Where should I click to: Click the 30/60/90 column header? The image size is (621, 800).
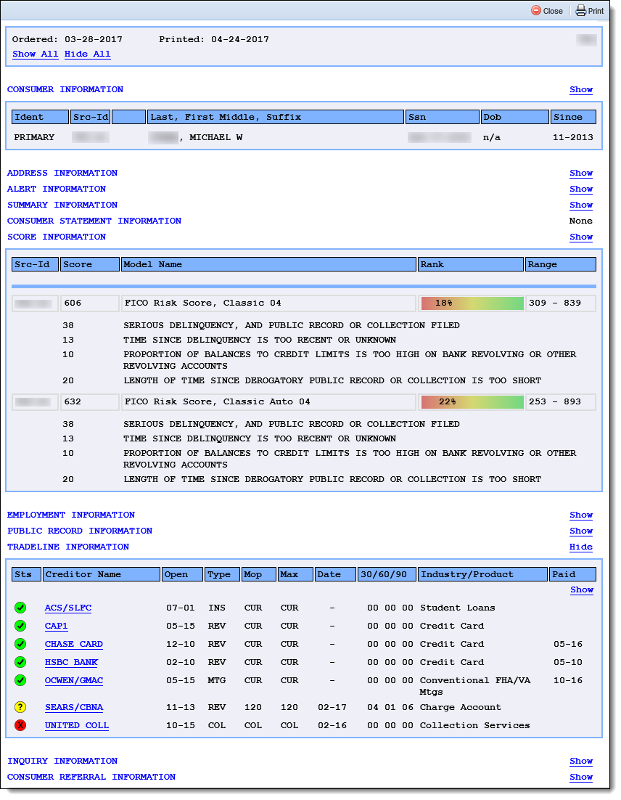pyautogui.click(x=387, y=574)
